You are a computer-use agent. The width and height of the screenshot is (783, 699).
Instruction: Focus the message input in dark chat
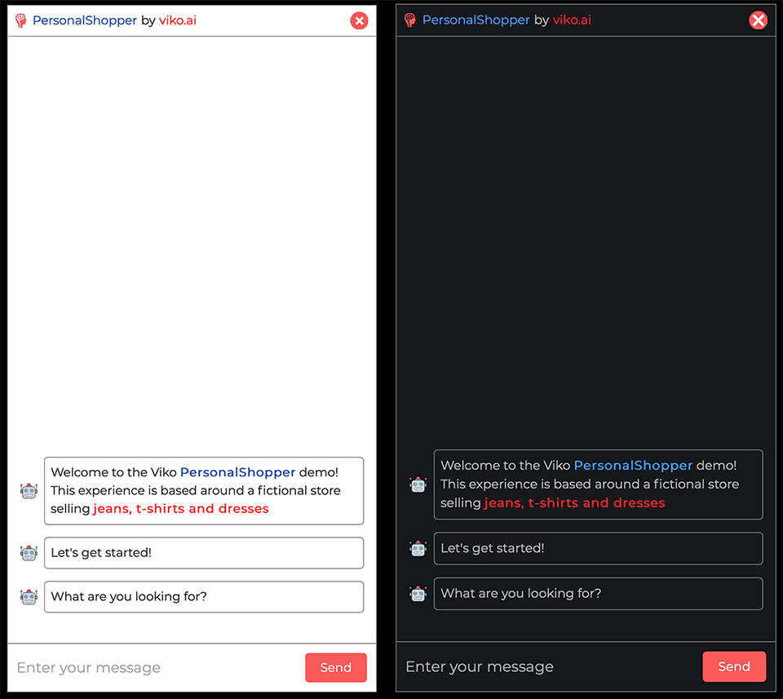pos(548,666)
